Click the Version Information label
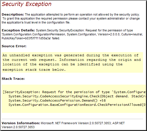Image resolution: width=147 pixels, height=131 pixels. (x=21, y=123)
